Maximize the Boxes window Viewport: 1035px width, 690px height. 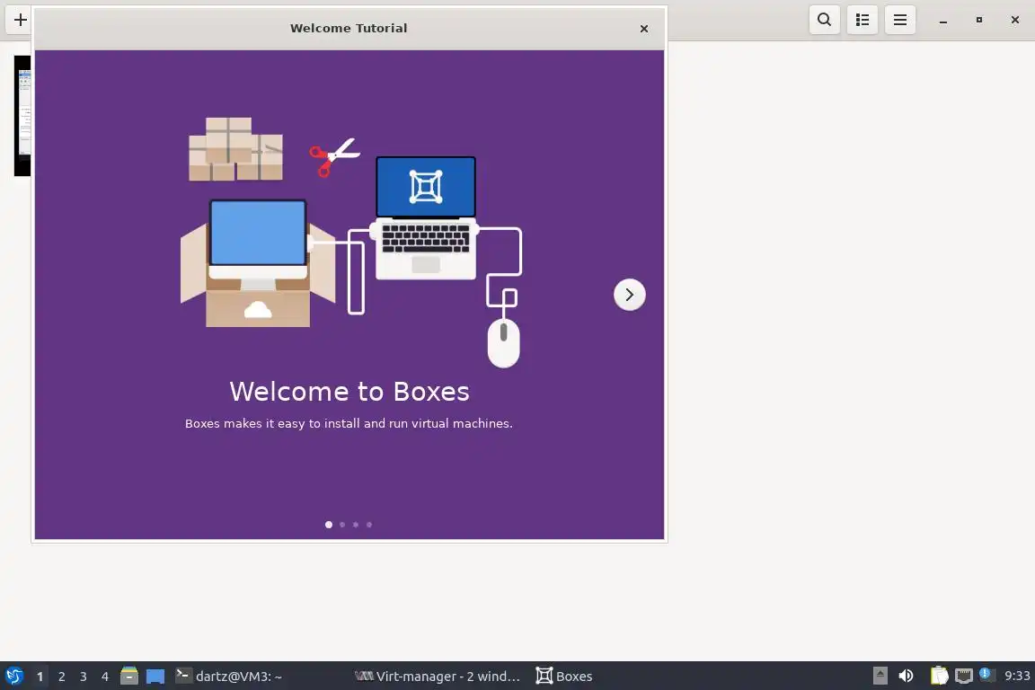pyautogui.click(x=979, y=20)
